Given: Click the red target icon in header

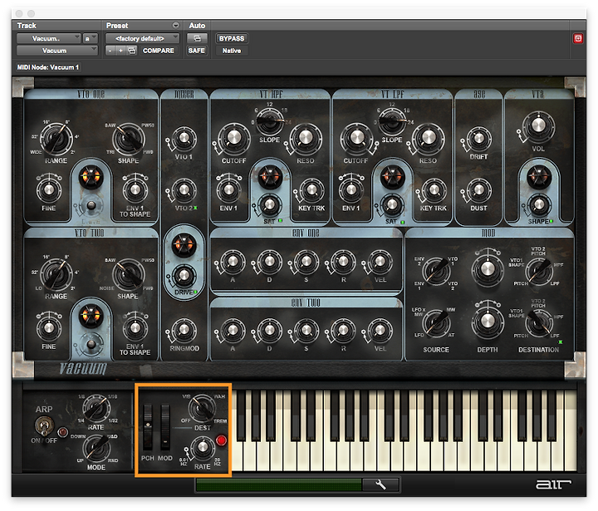Looking at the screenshot, I should click(578, 38).
